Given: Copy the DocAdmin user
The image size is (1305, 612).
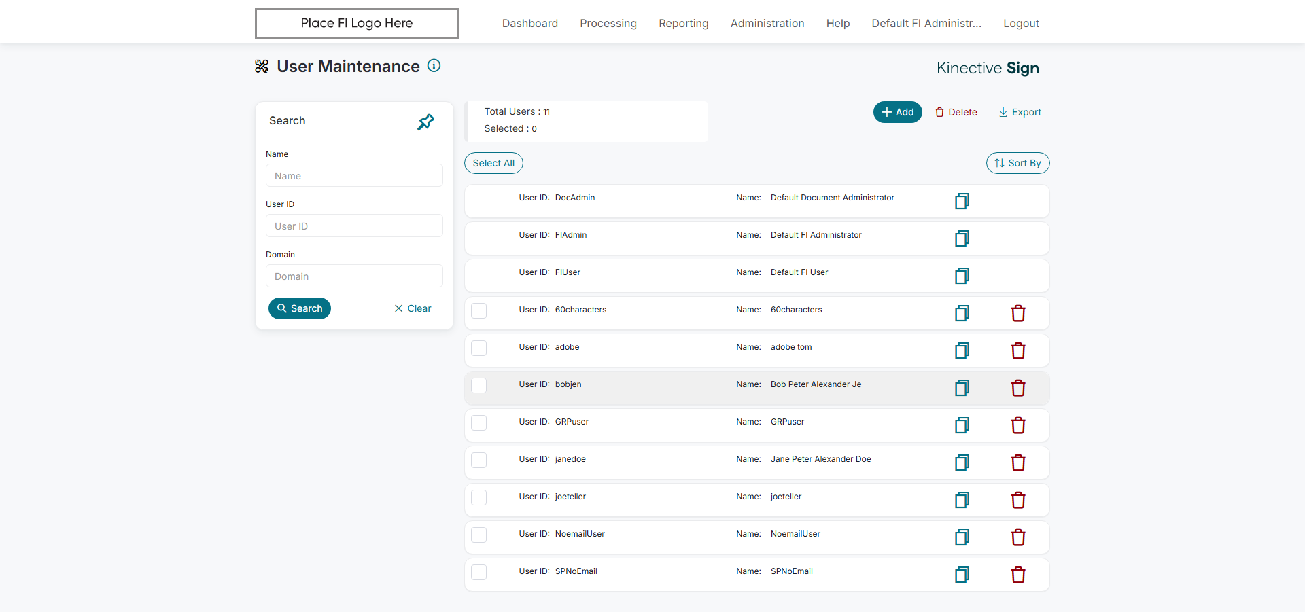Looking at the screenshot, I should point(962,201).
